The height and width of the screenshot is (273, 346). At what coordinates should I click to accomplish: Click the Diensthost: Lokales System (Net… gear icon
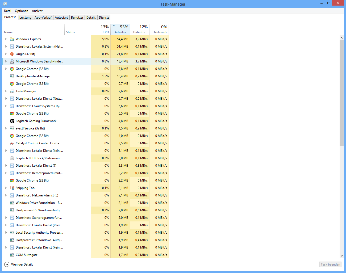[12, 47]
